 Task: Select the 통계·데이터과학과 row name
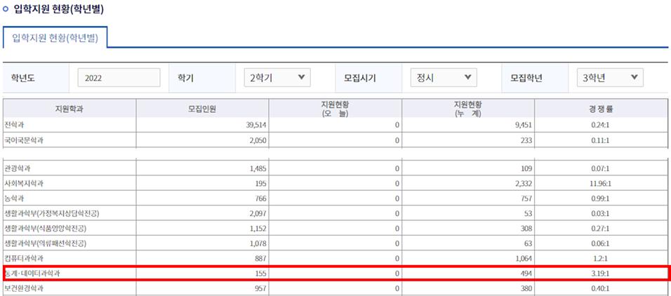[x=32, y=273]
